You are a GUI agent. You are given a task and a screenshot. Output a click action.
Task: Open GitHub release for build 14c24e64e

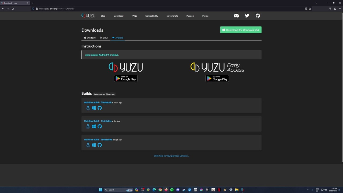coord(100,126)
